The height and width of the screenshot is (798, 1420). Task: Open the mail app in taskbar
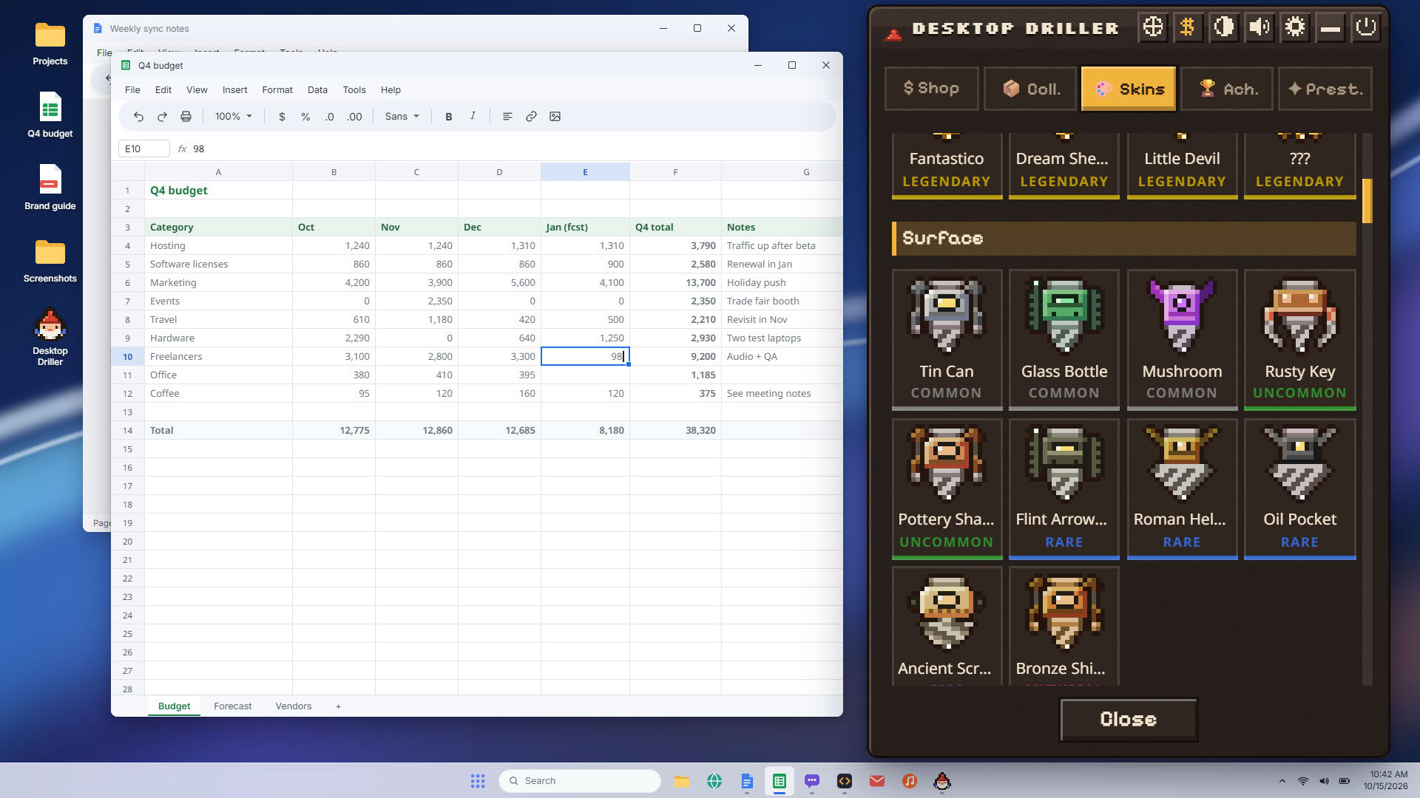pyautogui.click(x=877, y=781)
